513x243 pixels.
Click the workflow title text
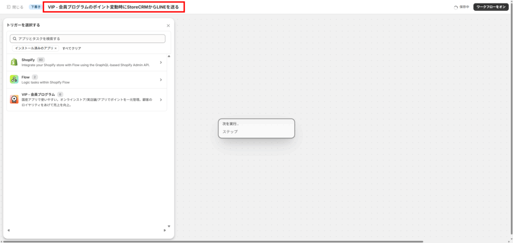[114, 7]
